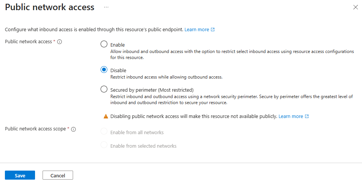
Task: Select the Enable radio button
Action: [x=104, y=44]
